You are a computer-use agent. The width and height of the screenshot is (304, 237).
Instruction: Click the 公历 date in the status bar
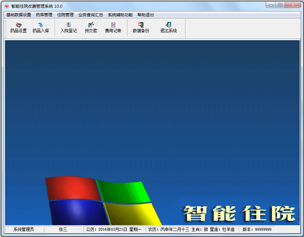pos(114,229)
